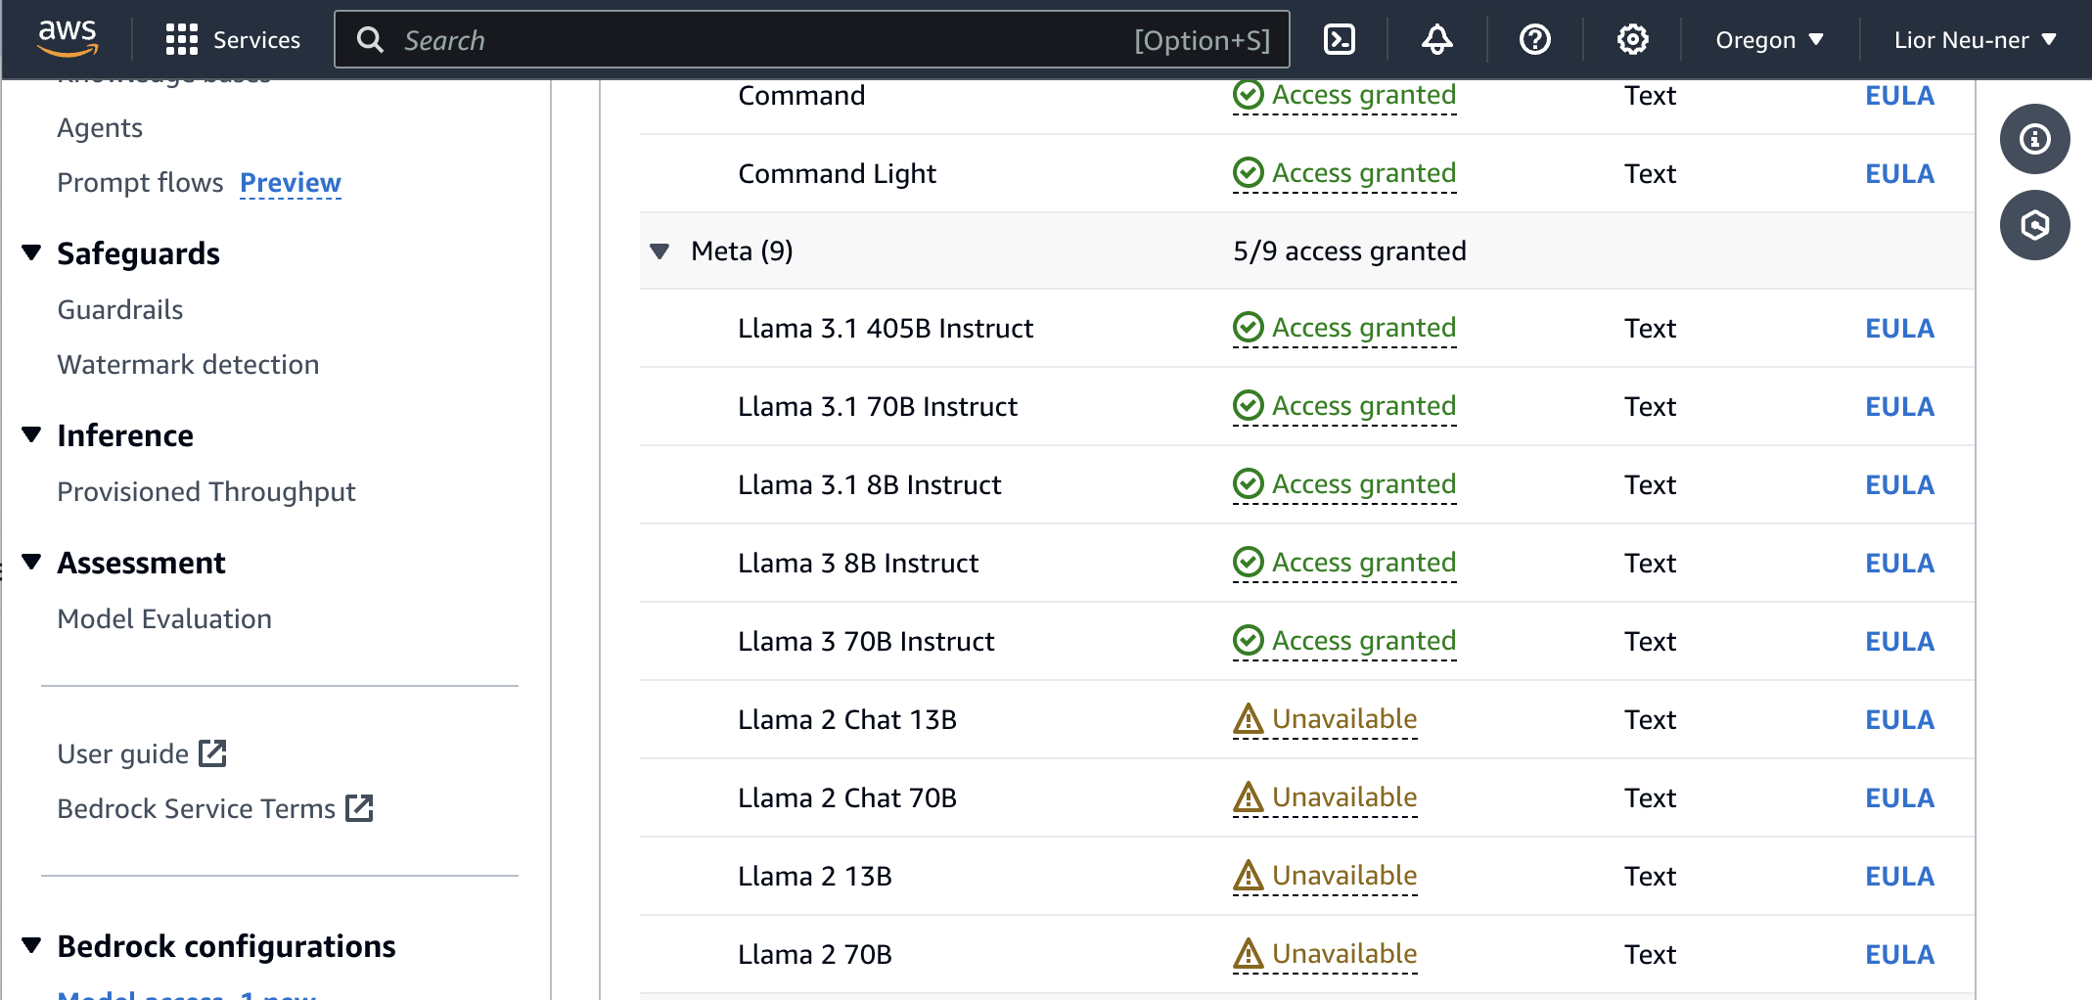This screenshot has height=1000, width=2092.
Task: Open the Oregon region dropdown
Action: (x=1769, y=40)
